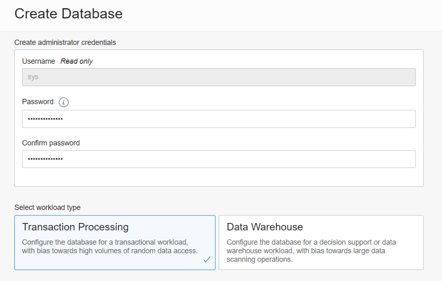Click the data warehouse workload description text

pyautogui.click(x=311, y=251)
